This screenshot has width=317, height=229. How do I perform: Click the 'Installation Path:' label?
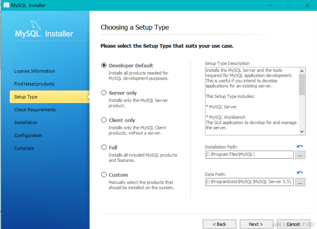pyautogui.click(x=221, y=147)
